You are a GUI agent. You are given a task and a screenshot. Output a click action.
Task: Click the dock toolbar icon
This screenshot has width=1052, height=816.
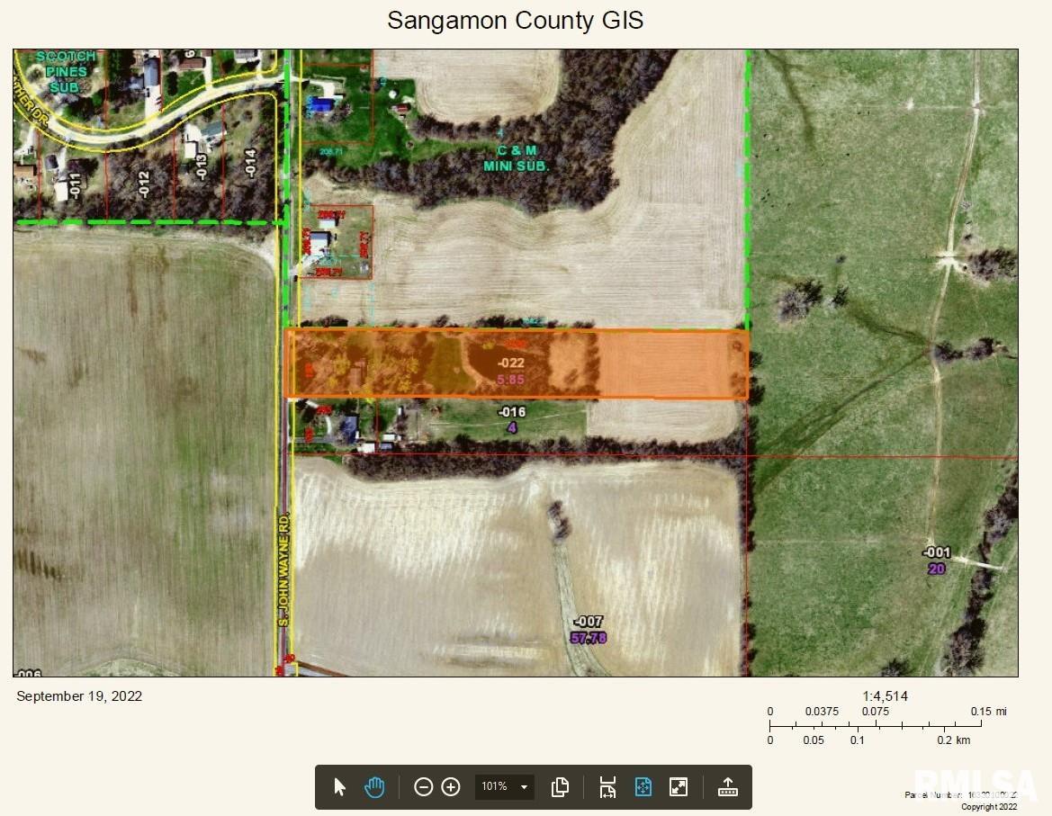click(728, 786)
